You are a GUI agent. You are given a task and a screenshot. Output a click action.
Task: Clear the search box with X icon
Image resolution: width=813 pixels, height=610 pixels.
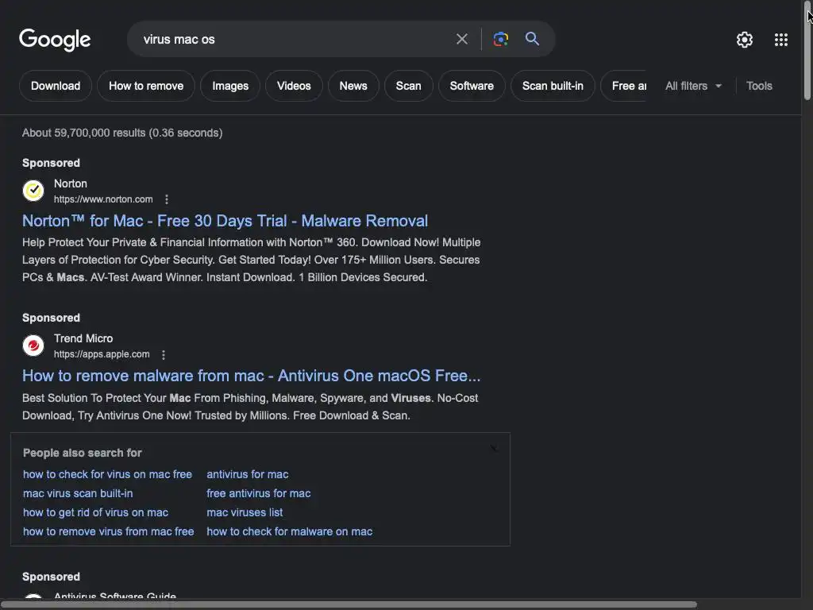[461, 39]
